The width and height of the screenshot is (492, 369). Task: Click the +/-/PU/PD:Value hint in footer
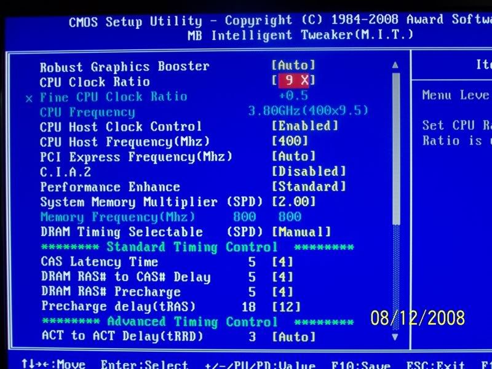pyautogui.click(x=260, y=365)
